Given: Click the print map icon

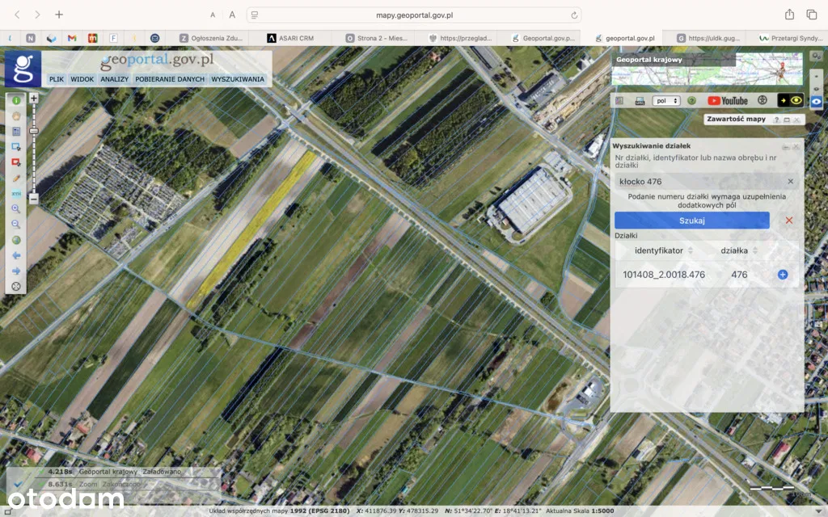Looking at the screenshot, I should click(640, 101).
